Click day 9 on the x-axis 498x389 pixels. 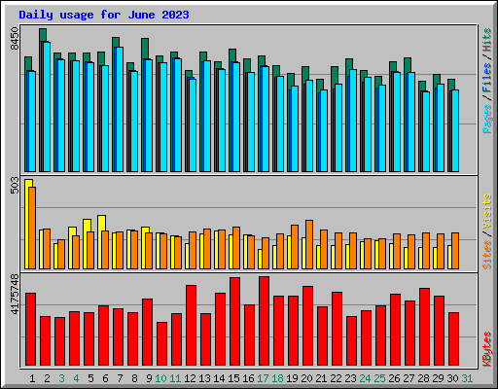pos(149,378)
